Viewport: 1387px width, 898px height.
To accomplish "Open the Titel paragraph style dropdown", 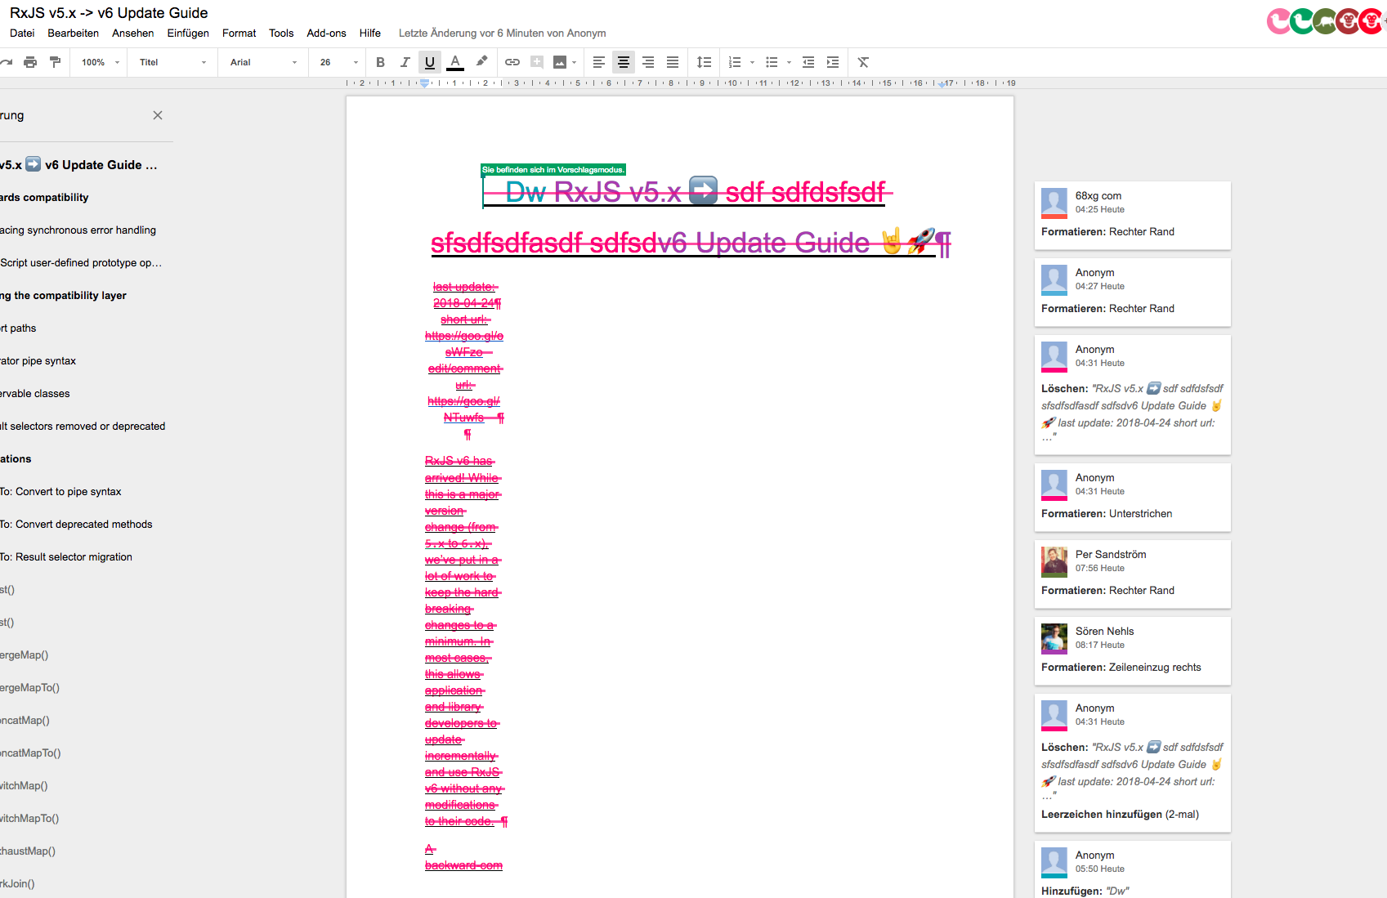I will pyautogui.click(x=172, y=62).
